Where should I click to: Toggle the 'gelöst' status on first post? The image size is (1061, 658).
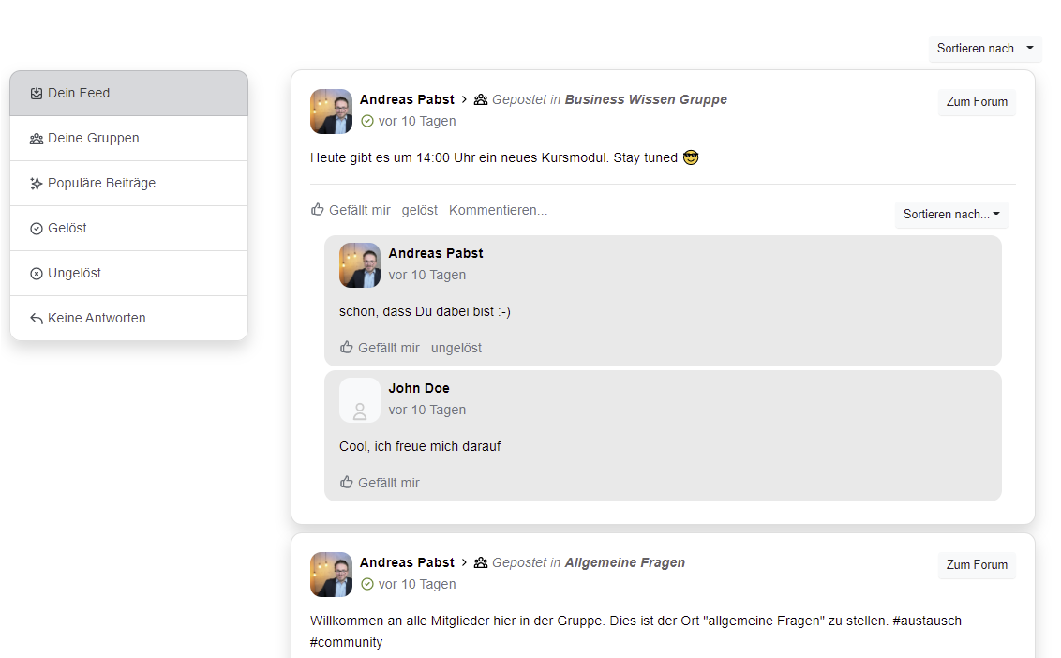(x=420, y=211)
